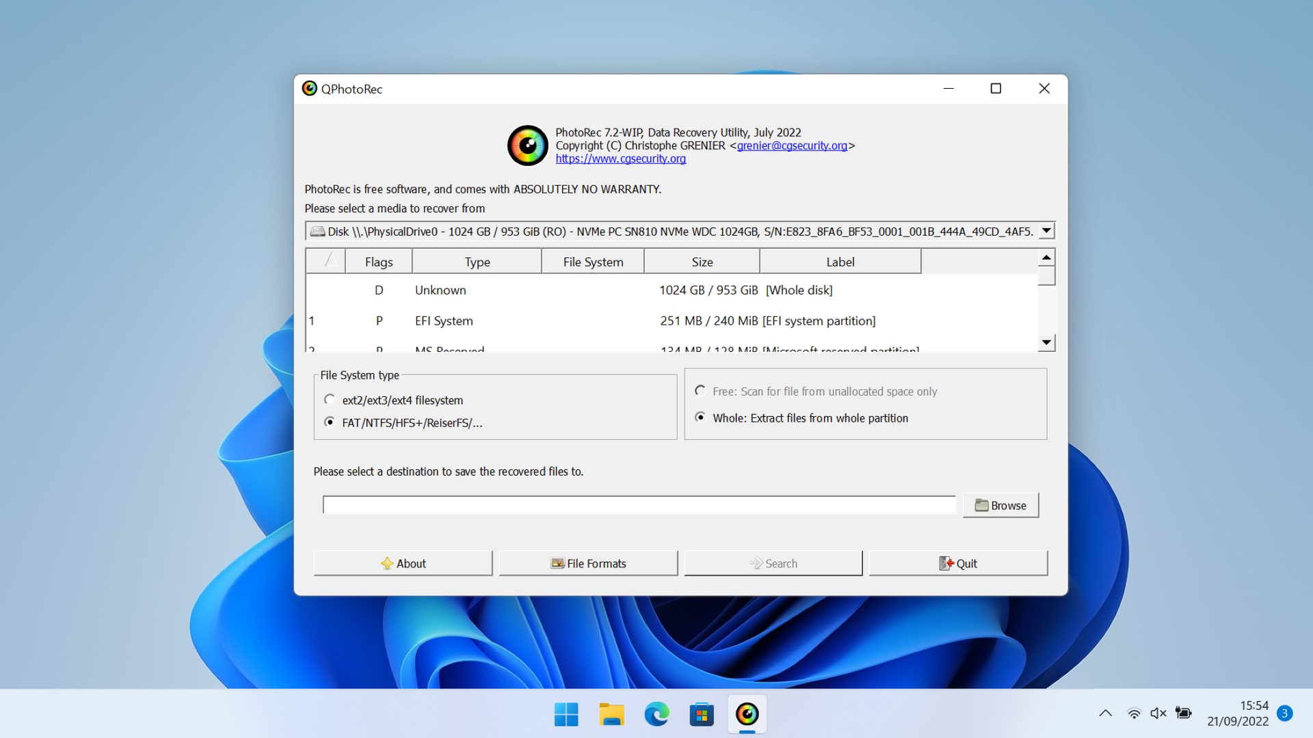1313x738 pixels.
Task: Open File Explorer from the taskbar
Action: pos(611,715)
